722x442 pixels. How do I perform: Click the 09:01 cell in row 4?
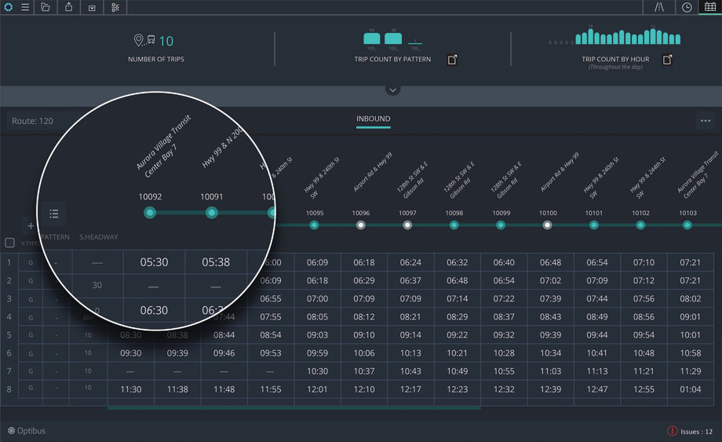(691, 316)
